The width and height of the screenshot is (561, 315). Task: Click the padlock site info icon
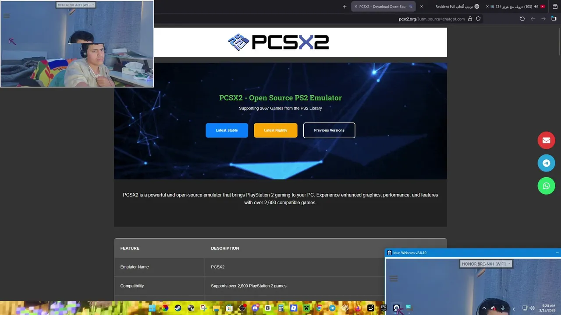tap(470, 19)
